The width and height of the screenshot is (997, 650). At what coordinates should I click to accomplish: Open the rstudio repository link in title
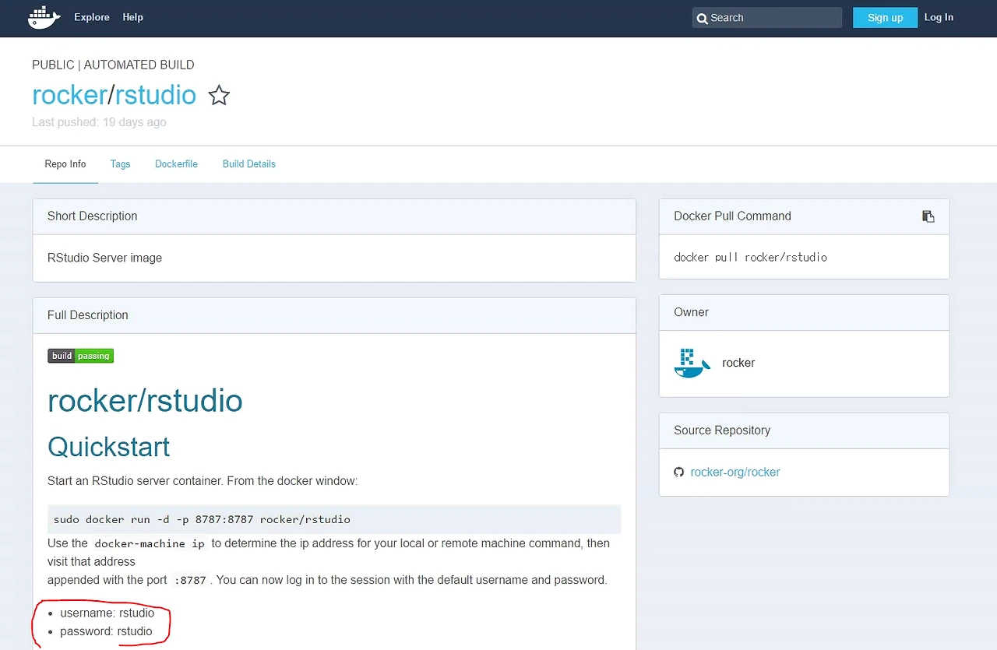pyautogui.click(x=156, y=95)
